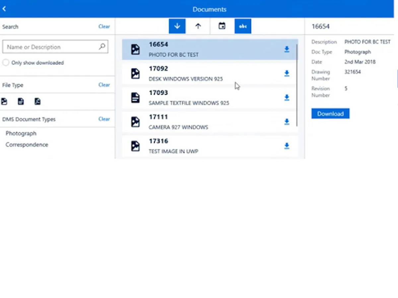Select document title 16654 in list

click(x=158, y=44)
